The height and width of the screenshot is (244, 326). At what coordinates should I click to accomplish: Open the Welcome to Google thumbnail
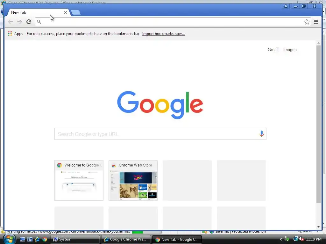pyautogui.click(x=79, y=180)
